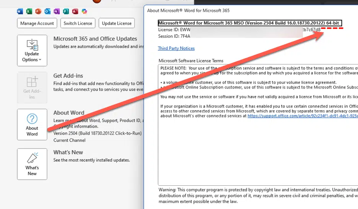Viewport: 358px width, 209px height.
Task: Click the Get Add-ins tile
Action: tap(32, 88)
